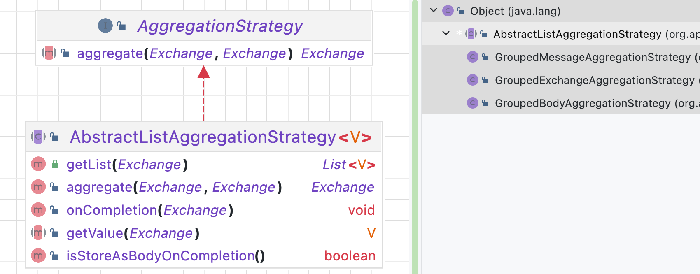Viewport: 700px width, 274px height.
Task: Click the class icon next to Object (java.lang)
Action: click(448, 11)
